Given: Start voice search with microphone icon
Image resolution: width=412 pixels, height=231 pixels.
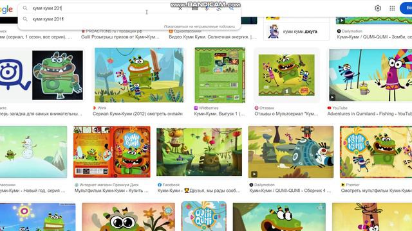Looking at the screenshot, I should 207,8.
